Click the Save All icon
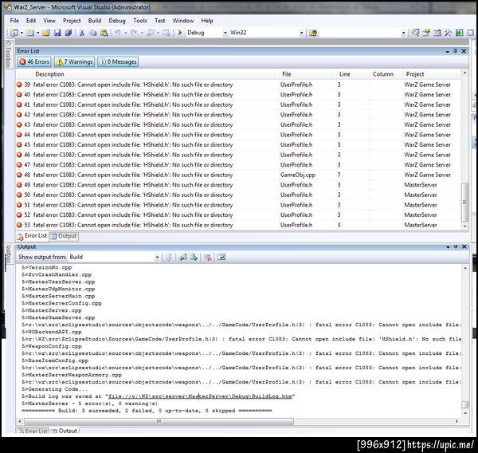This screenshot has height=453, width=478. pyautogui.click(x=69, y=33)
